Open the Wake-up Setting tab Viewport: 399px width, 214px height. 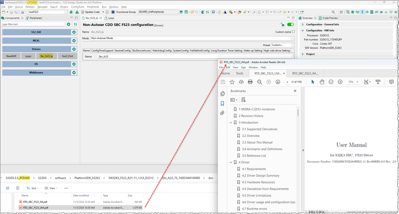(253, 51)
